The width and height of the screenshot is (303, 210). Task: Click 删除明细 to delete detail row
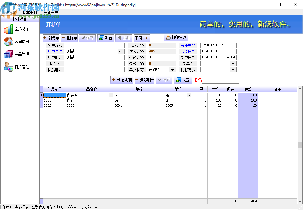pos(144,80)
